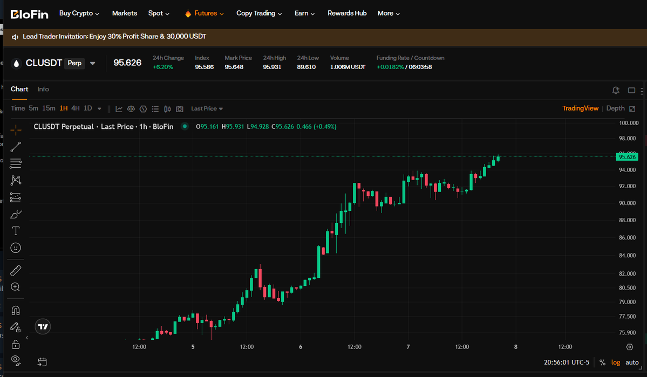Toggle percent scale mode
Viewport: 647px width, 377px height.
(602, 362)
